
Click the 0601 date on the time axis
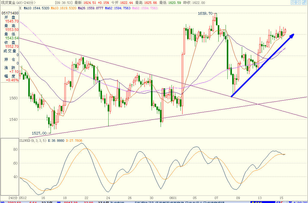(173, 198)
